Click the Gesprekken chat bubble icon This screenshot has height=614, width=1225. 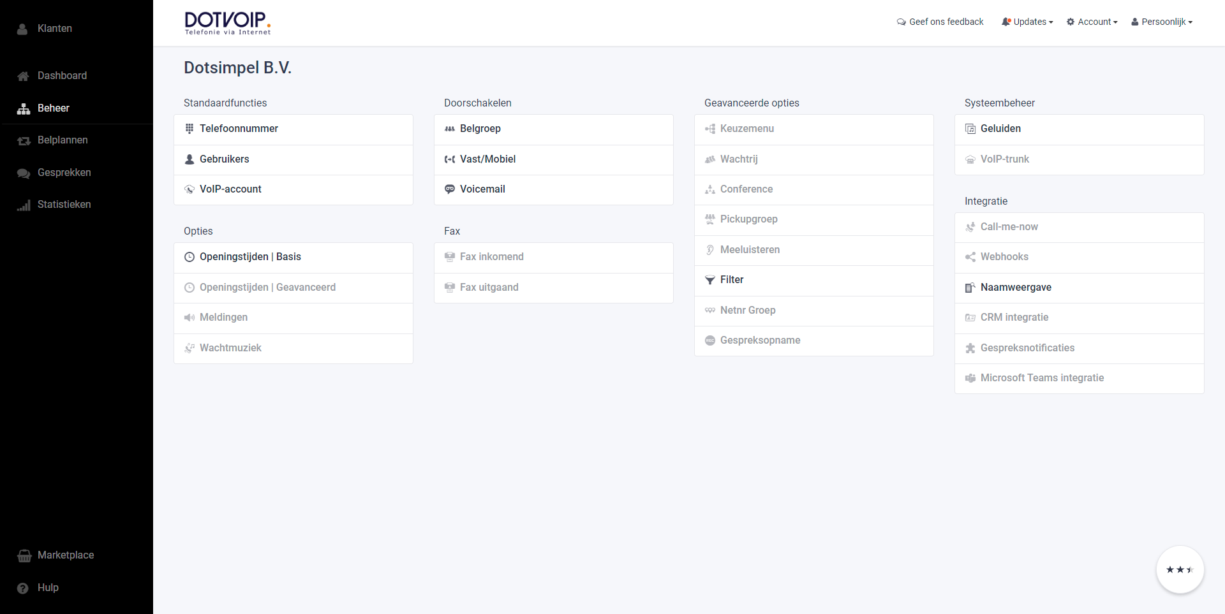[x=23, y=173]
